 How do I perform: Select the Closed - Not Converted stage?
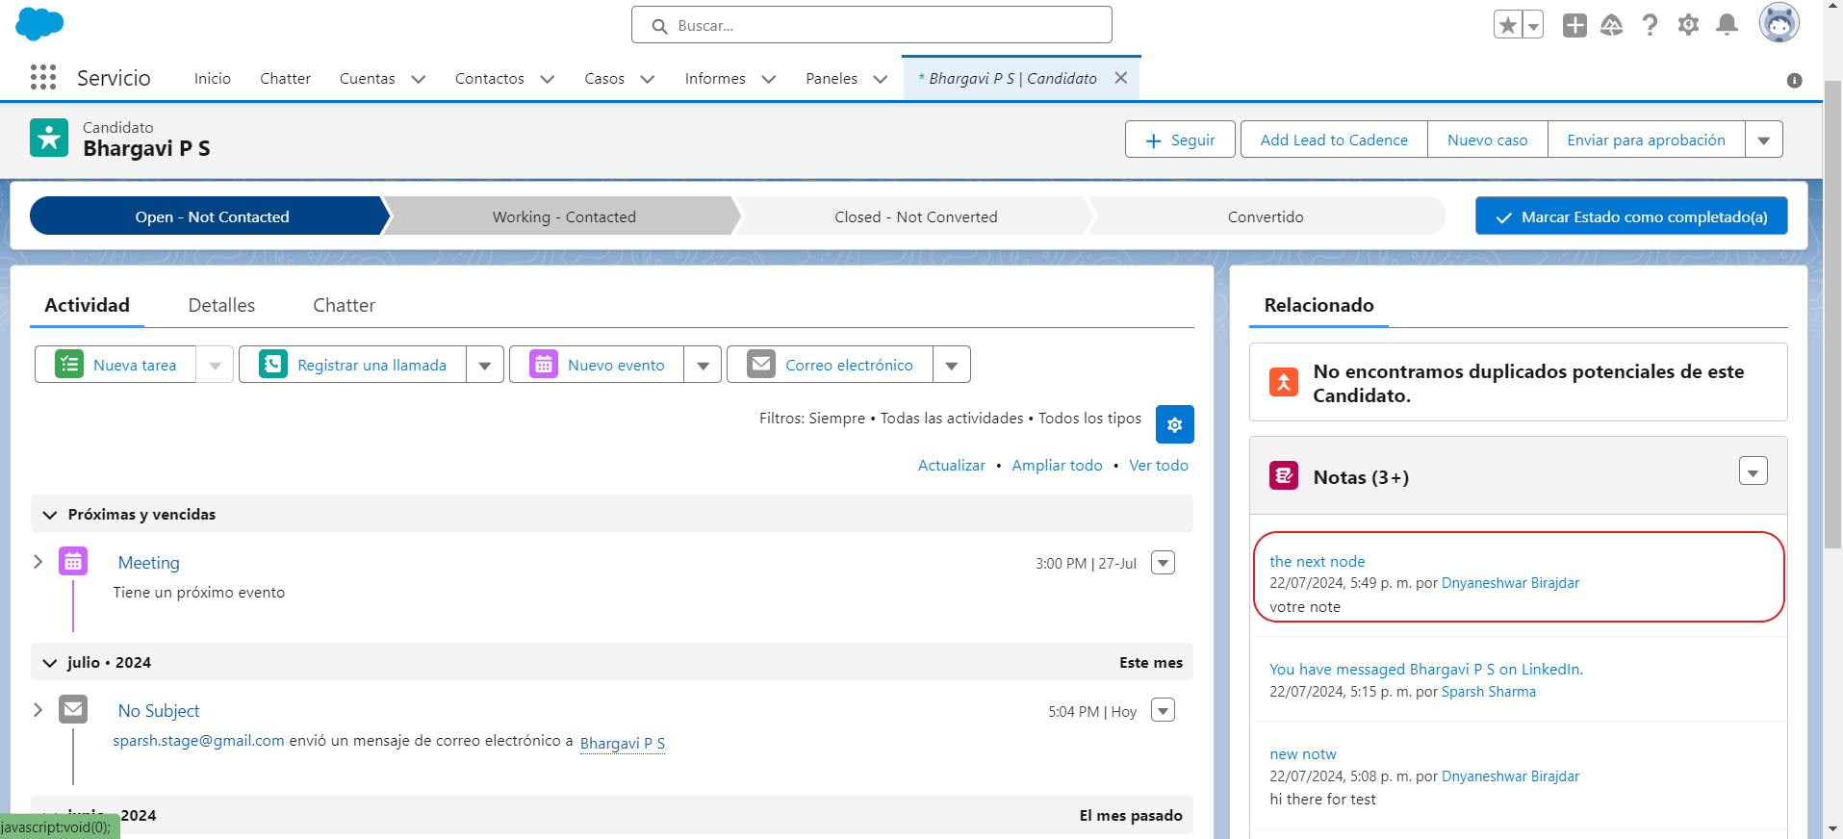point(915,216)
